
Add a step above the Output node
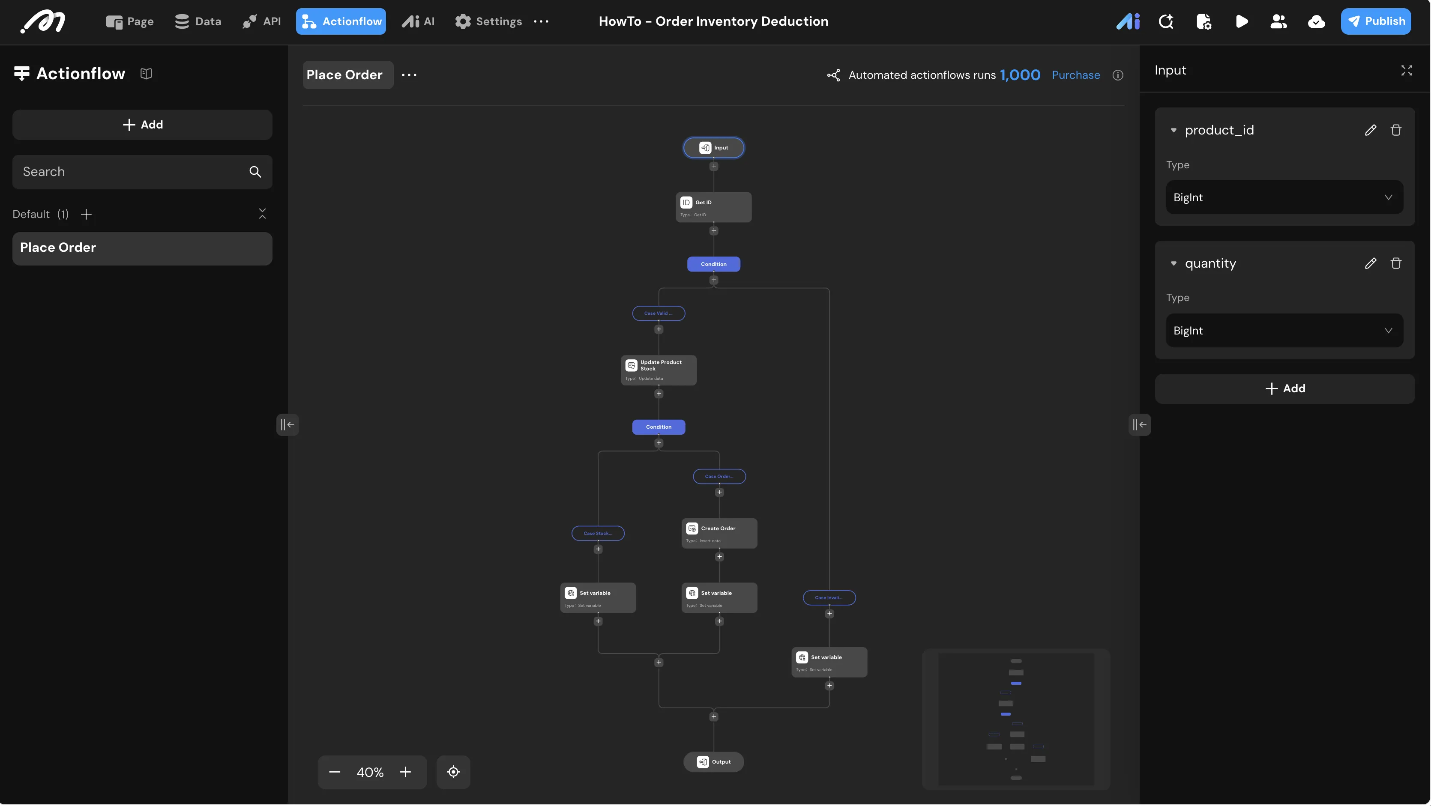pos(714,717)
